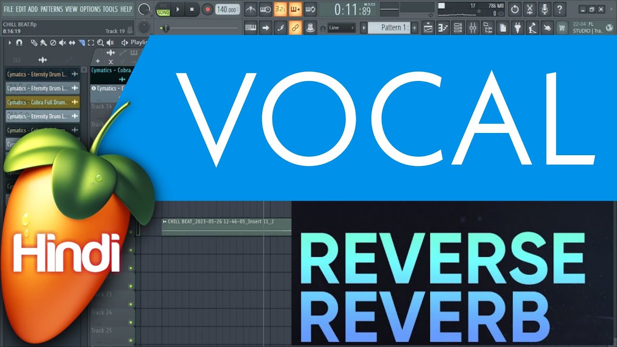Open the Line snap dropdown
This screenshot has width=617, height=347.
(342, 28)
